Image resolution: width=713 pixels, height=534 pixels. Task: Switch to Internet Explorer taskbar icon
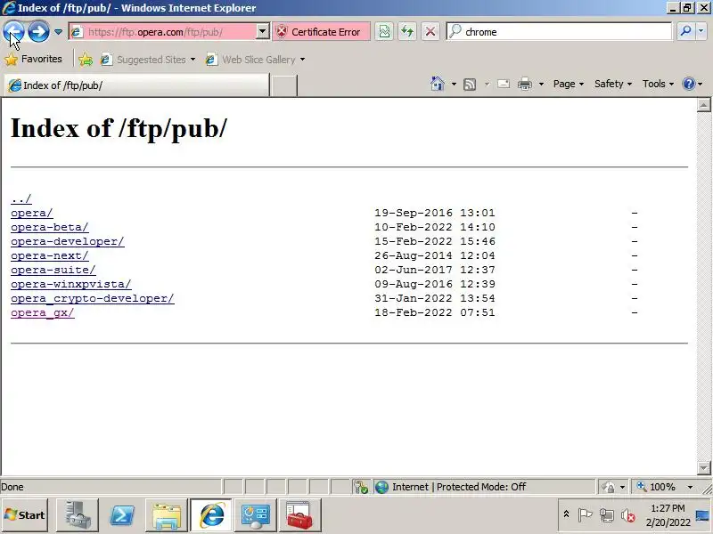pyautogui.click(x=211, y=515)
